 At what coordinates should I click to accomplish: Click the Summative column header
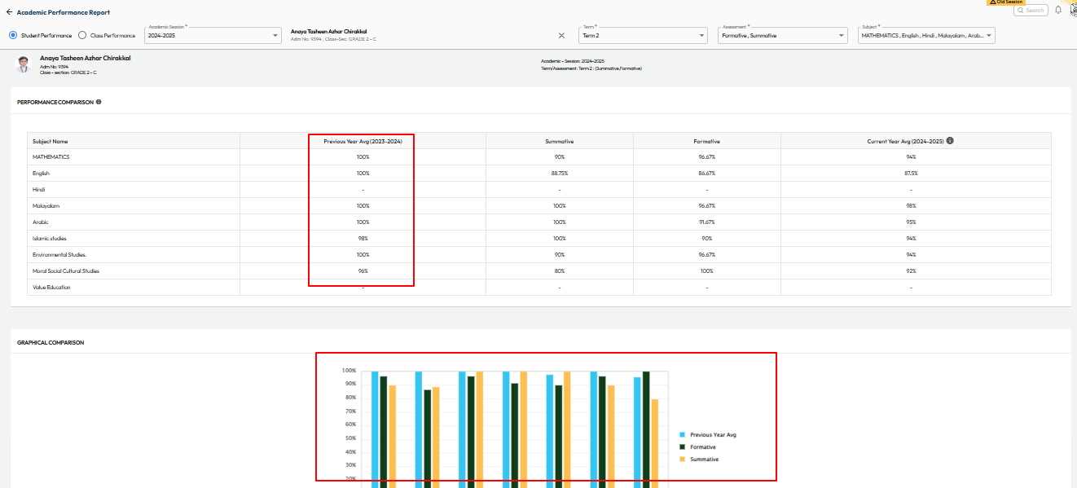coord(559,142)
